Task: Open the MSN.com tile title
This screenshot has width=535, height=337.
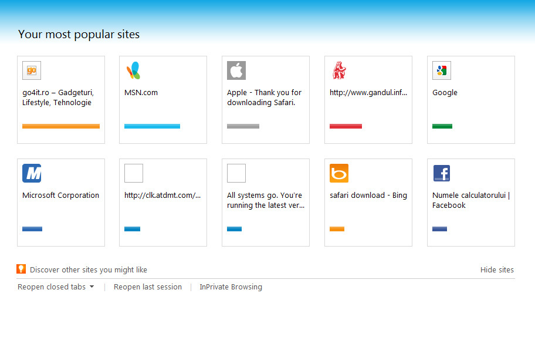Action: [141, 93]
